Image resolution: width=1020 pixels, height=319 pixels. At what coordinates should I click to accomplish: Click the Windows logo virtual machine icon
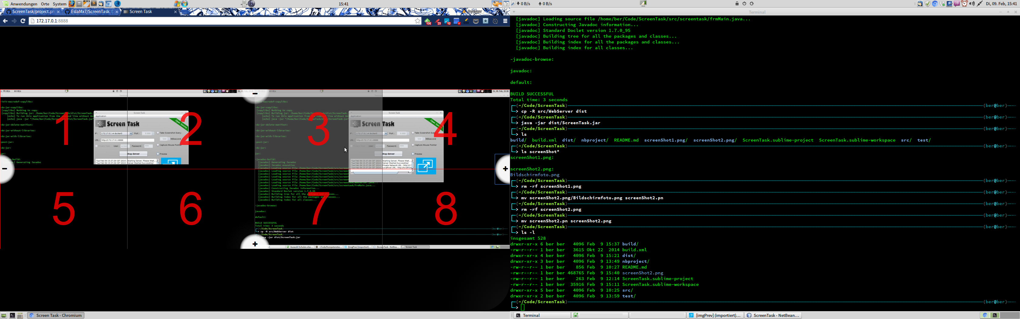[x=177, y=4]
